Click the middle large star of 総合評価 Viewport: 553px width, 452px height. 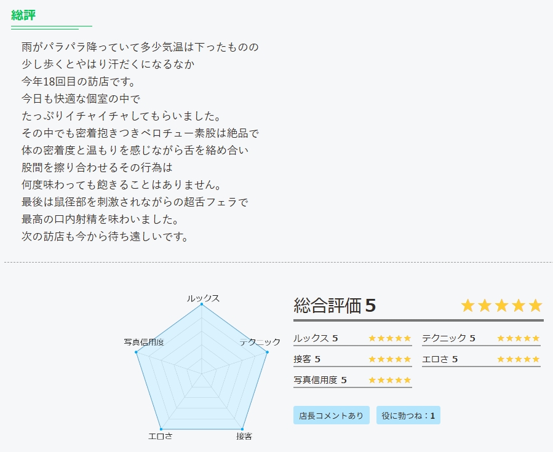tap(501, 305)
